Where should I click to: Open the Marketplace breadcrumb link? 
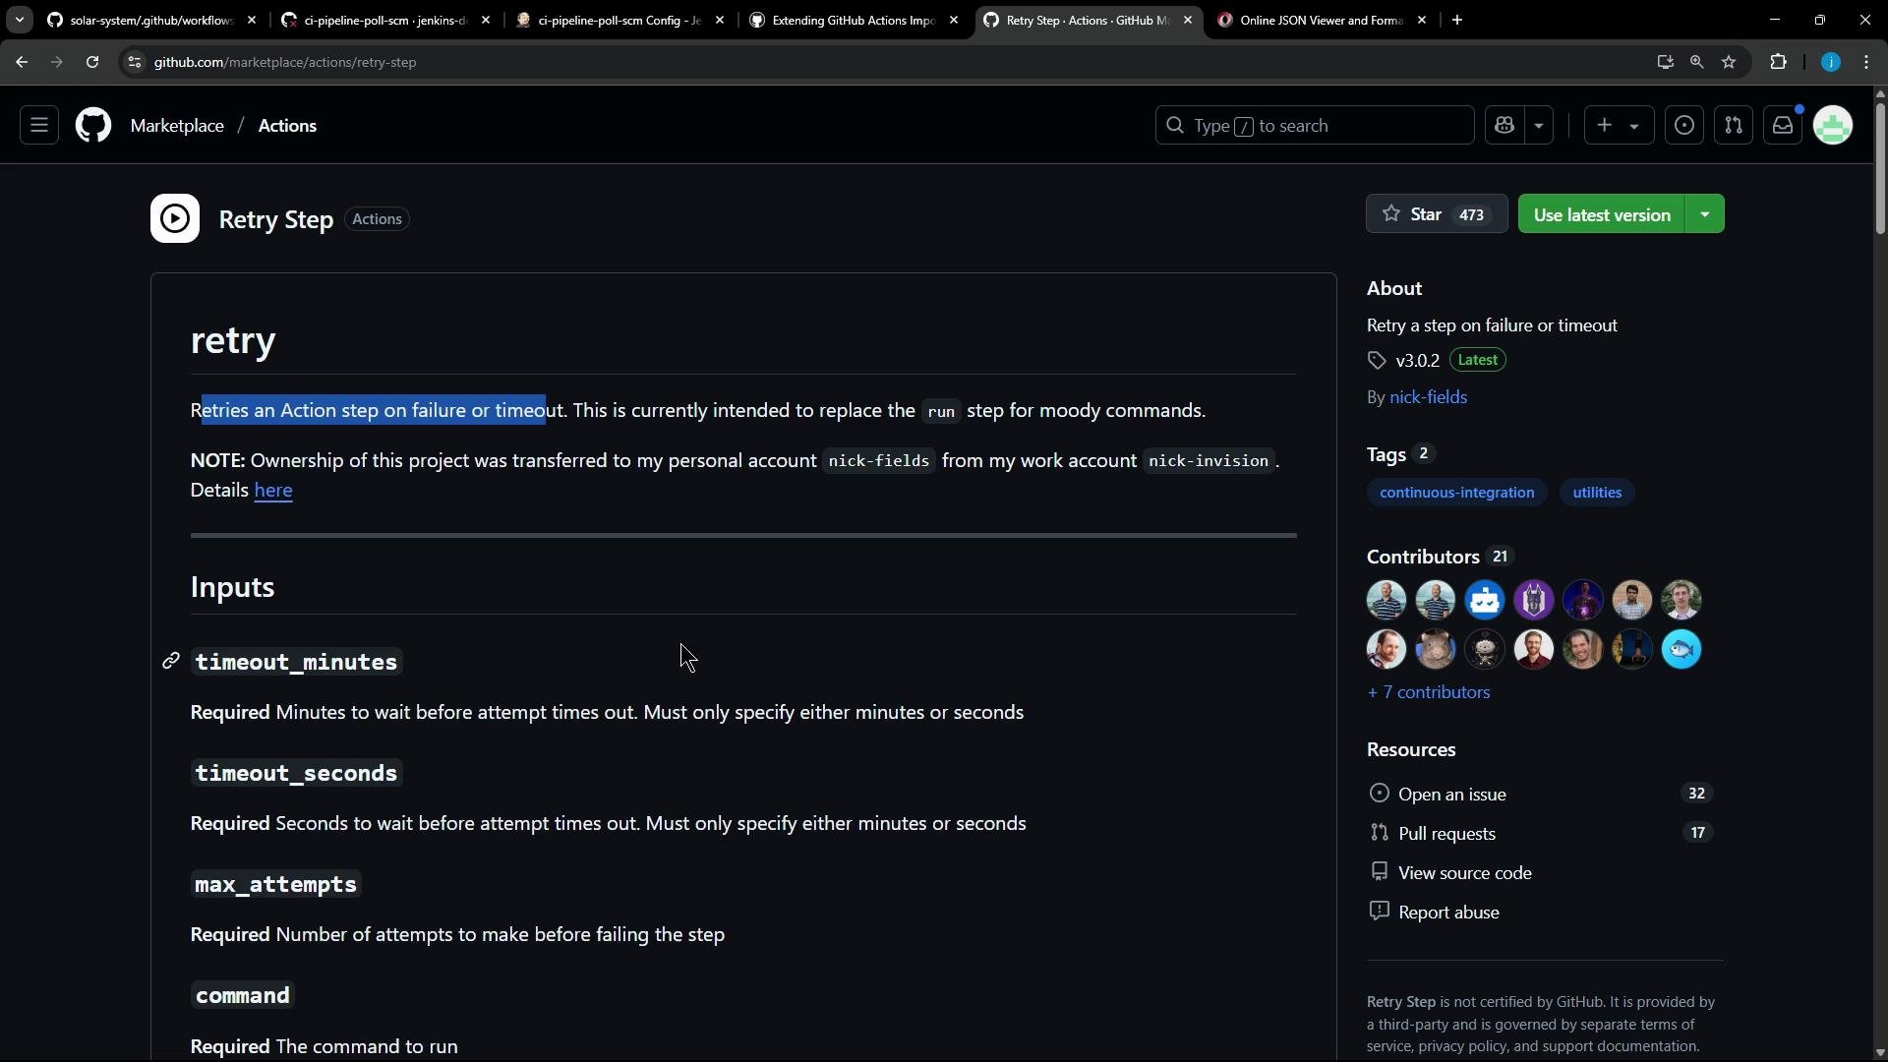tap(177, 126)
